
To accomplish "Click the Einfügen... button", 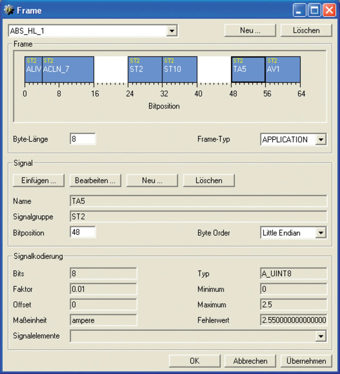I will pos(39,181).
